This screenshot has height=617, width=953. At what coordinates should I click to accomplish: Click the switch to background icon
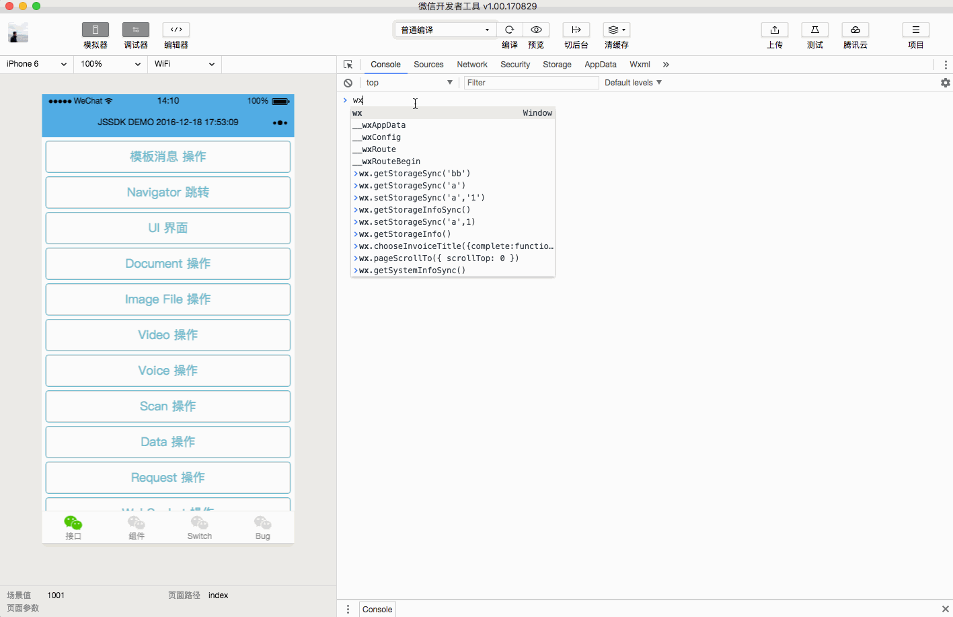pos(576,30)
